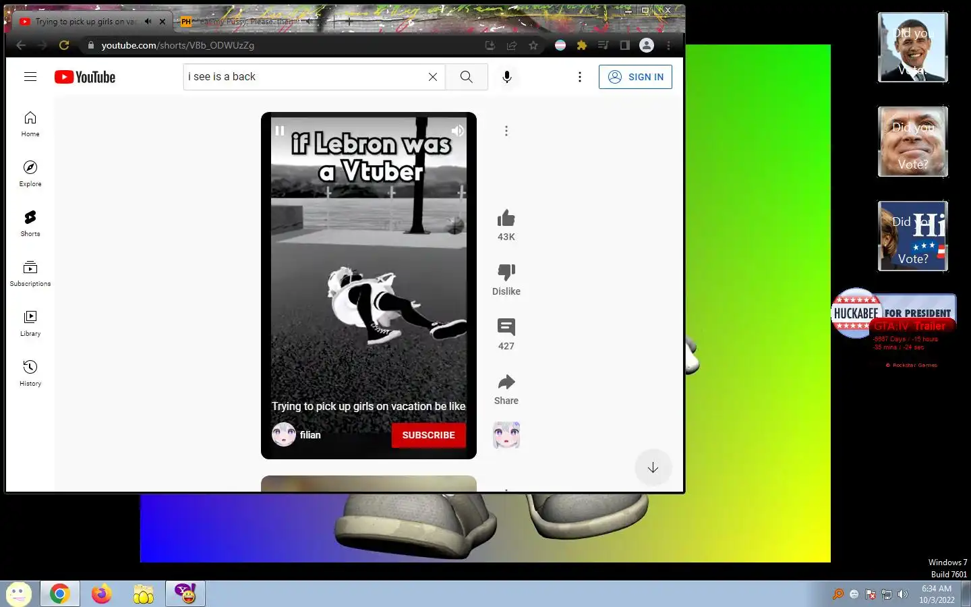Share this page from address bar

point(512,45)
